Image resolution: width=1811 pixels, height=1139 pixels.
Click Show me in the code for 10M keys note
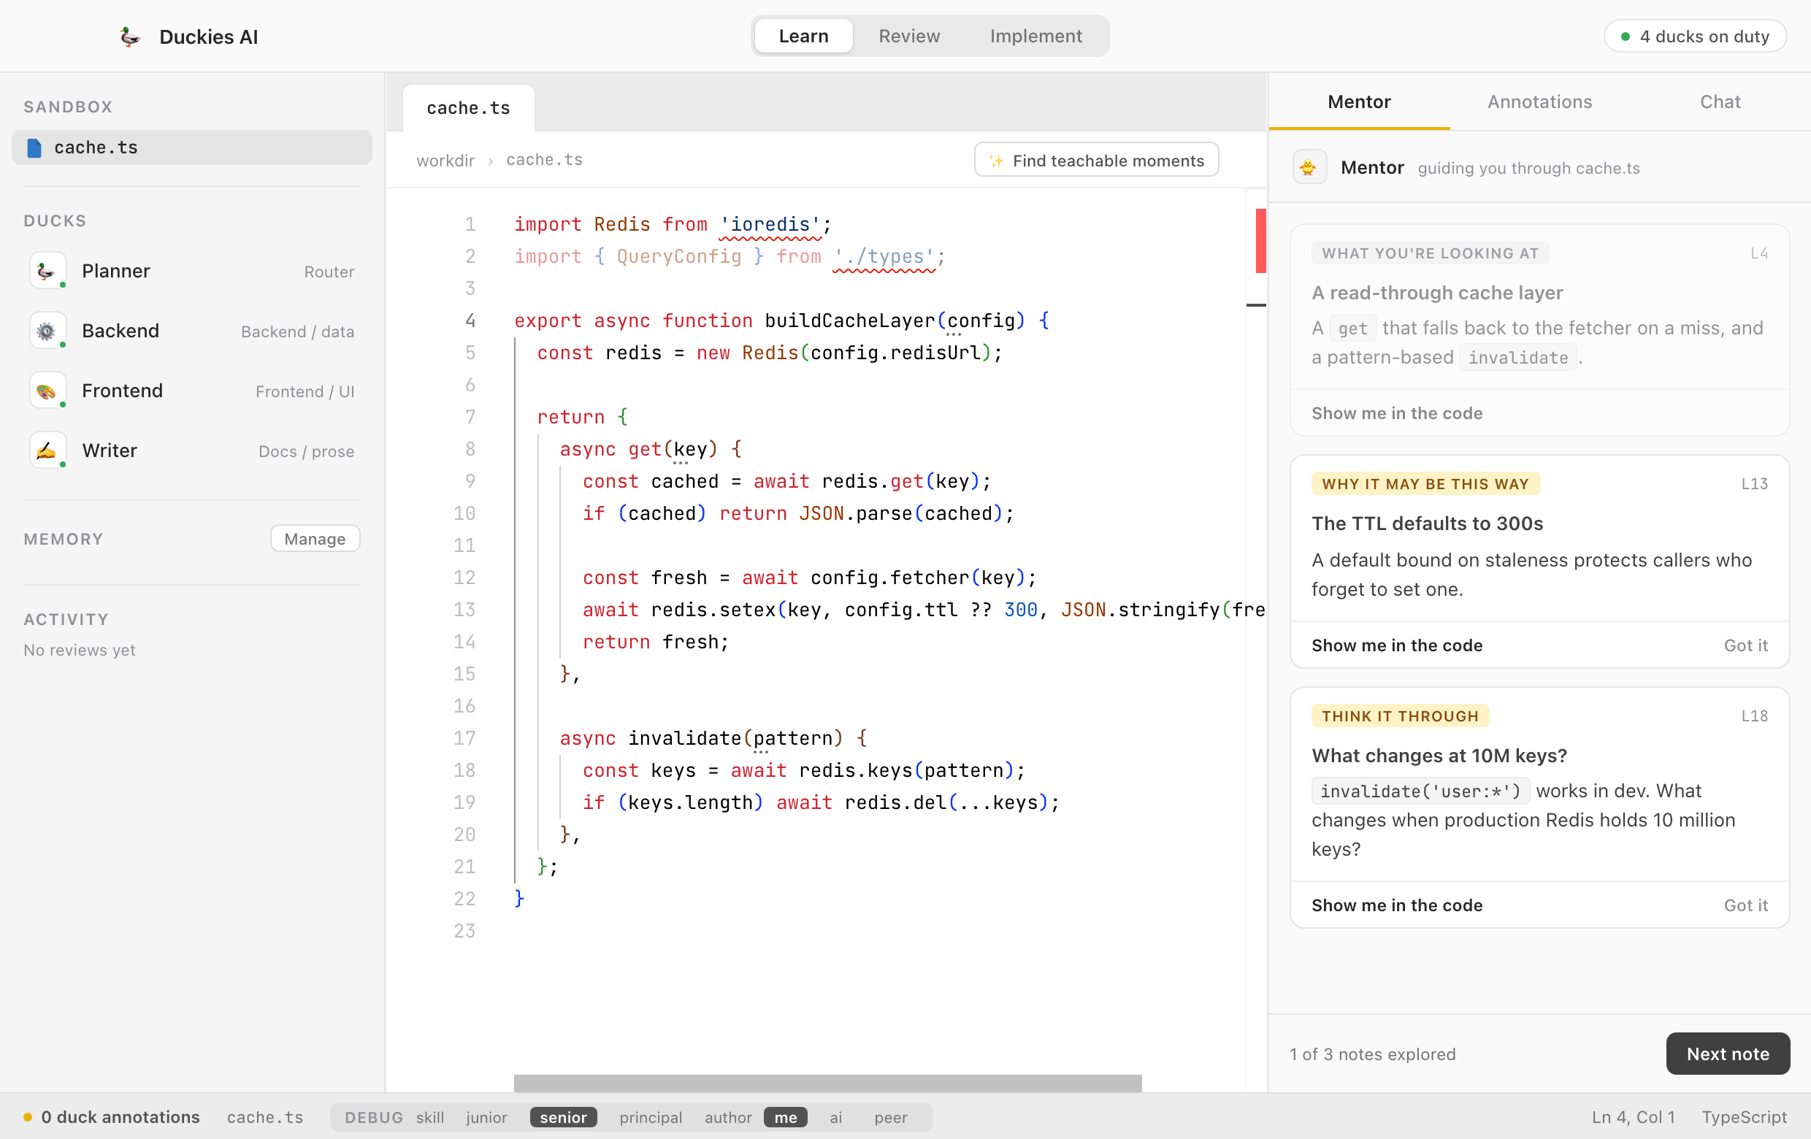pyautogui.click(x=1397, y=905)
